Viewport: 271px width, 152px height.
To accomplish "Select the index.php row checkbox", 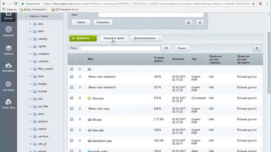I will point(72,130).
